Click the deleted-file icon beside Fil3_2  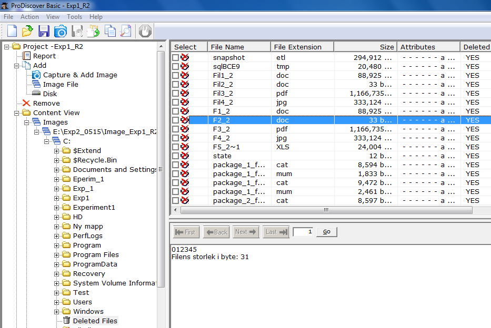pyautogui.click(x=185, y=93)
